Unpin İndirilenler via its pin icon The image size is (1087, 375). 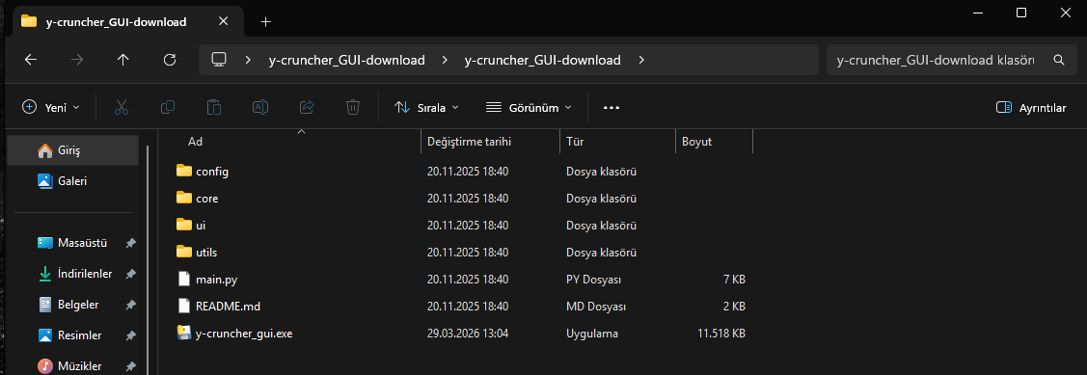pos(130,274)
